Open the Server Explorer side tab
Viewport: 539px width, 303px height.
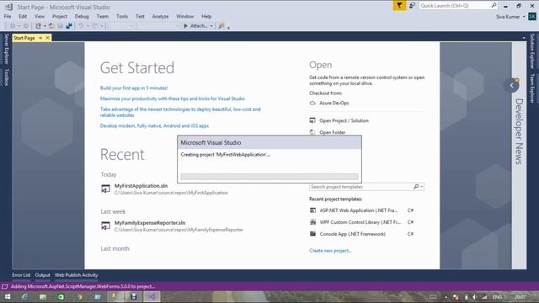pyautogui.click(x=6, y=49)
